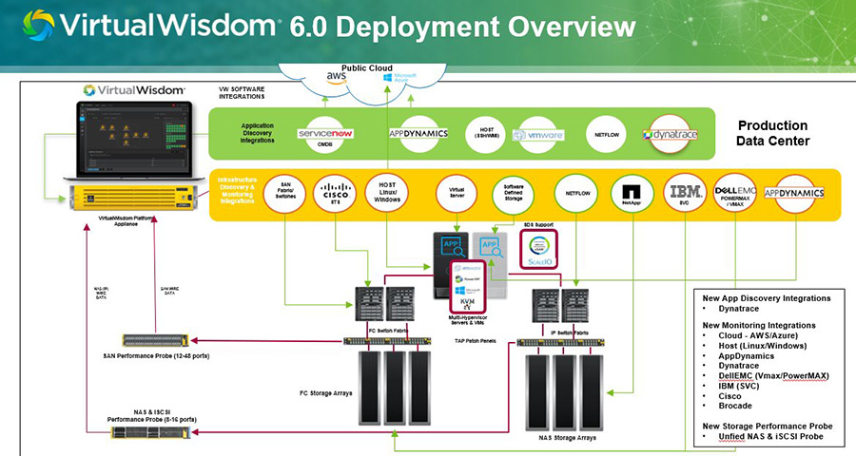856x456 pixels.
Task: Click the AWS logo in the Public Cloud
Action: (337, 78)
